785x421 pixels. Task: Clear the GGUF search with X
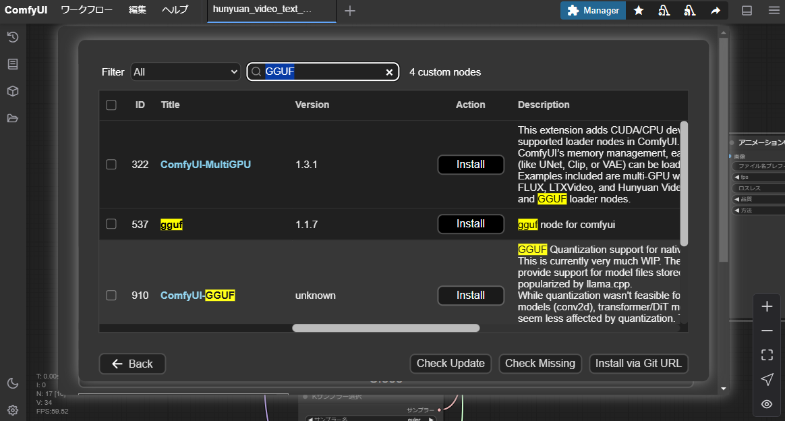click(389, 72)
